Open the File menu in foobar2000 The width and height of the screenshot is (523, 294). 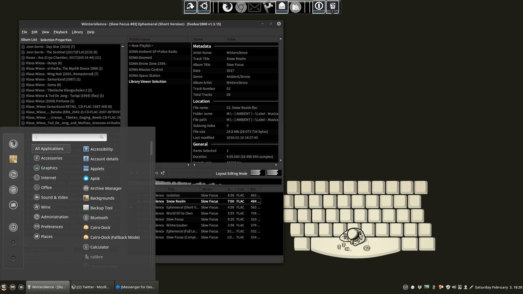(x=24, y=32)
